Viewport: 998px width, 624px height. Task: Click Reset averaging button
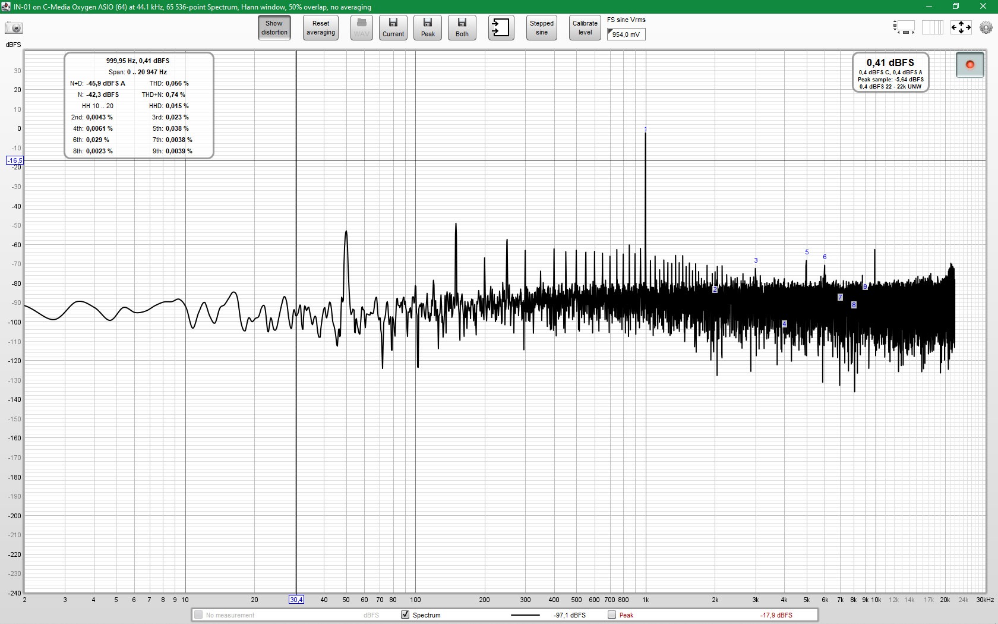tap(321, 28)
